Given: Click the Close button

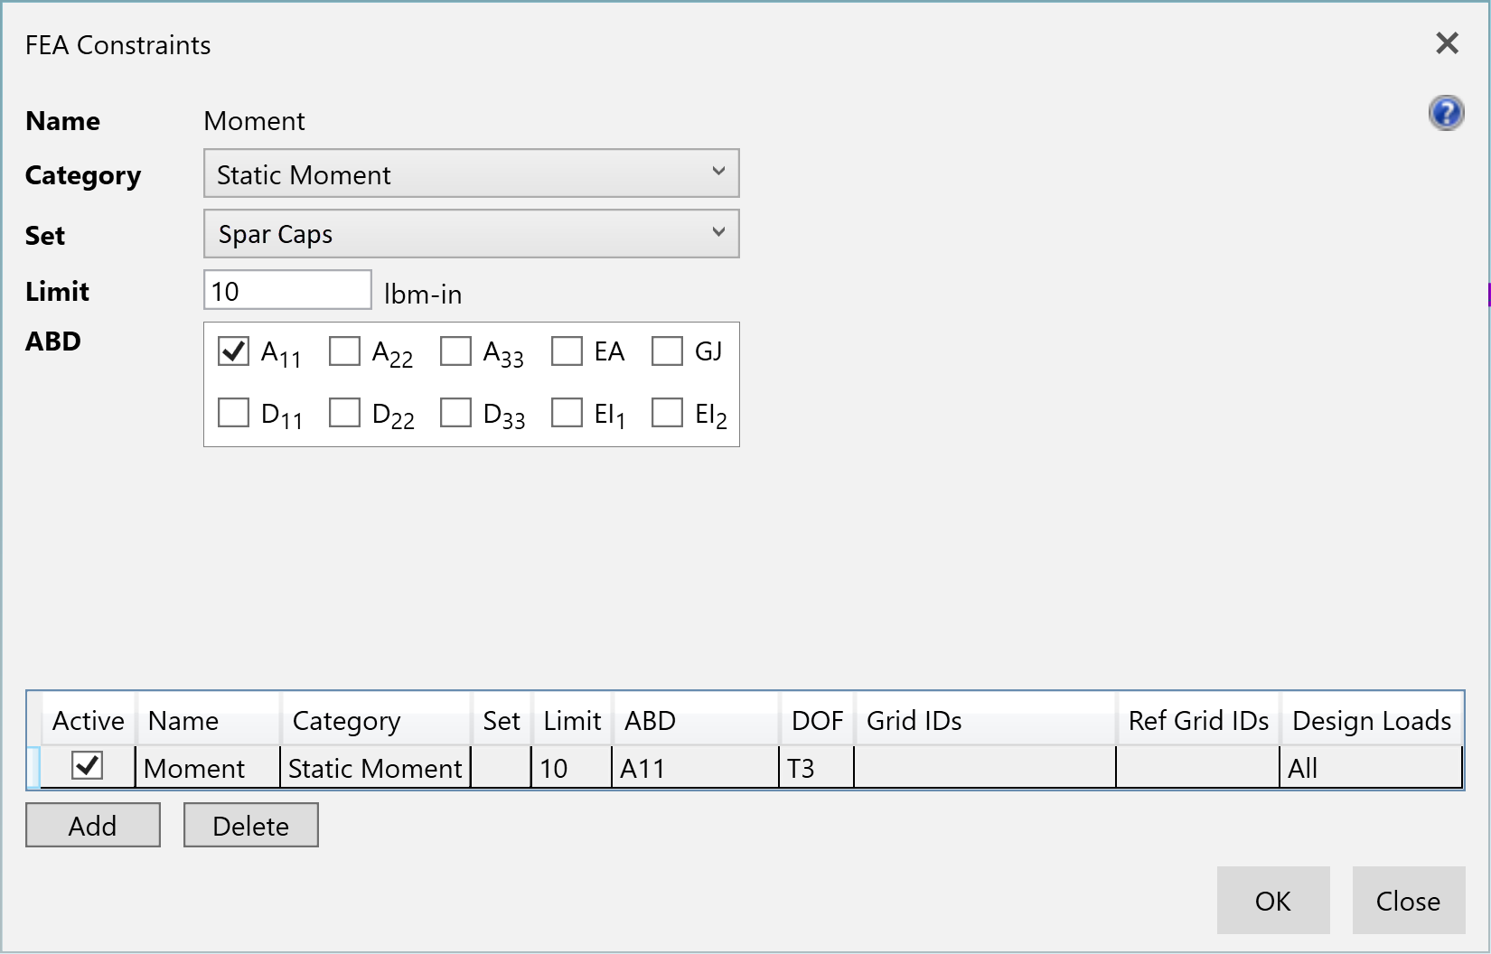Looking at the screenshot, I should tap(1409, 901).
